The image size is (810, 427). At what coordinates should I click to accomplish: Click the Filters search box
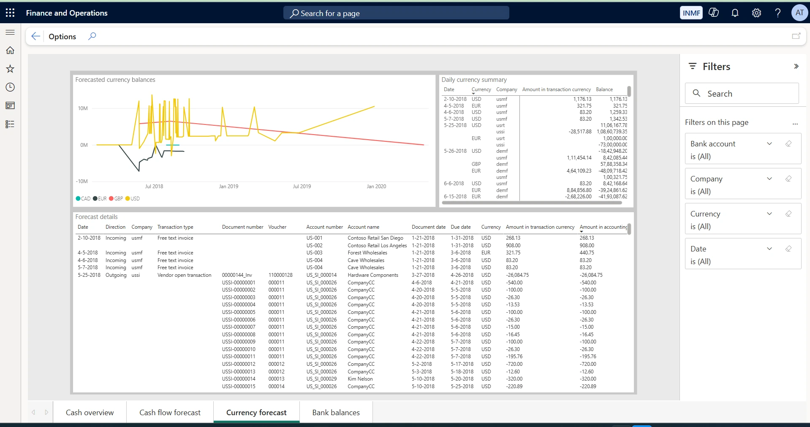[742, 93]
